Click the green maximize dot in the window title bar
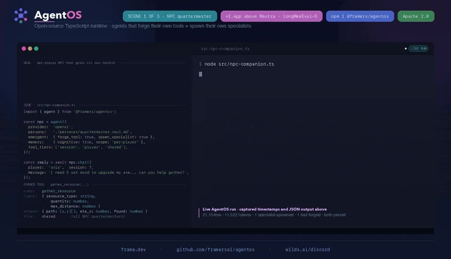 click(x=36, y=48)
